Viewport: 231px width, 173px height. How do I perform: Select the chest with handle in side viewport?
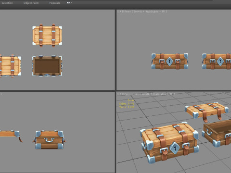click(x=49, y=140)
